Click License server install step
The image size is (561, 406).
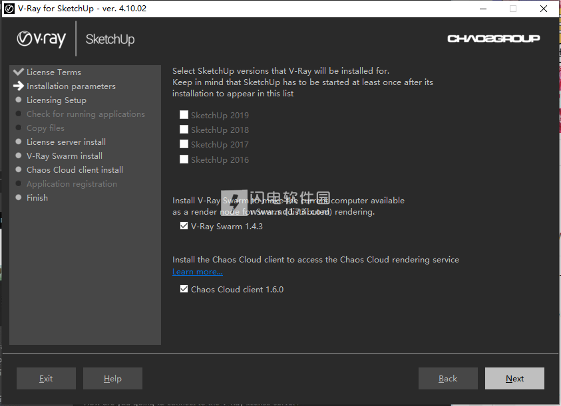(66, 142)
